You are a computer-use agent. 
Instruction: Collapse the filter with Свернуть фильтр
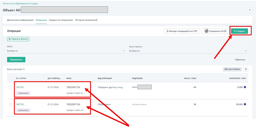coord(18,39)
